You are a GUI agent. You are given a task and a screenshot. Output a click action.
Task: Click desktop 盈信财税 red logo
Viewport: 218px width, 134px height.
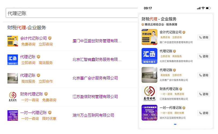[x=13, y=97]
